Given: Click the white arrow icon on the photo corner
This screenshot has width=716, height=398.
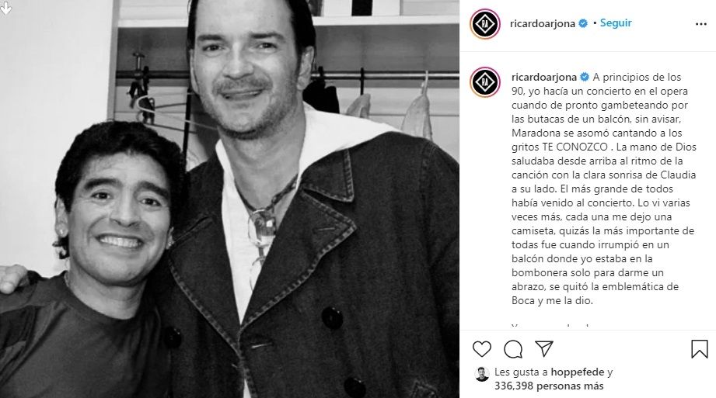Looking at the screenshot, I should pyautogui.click(x=6, y=8).
